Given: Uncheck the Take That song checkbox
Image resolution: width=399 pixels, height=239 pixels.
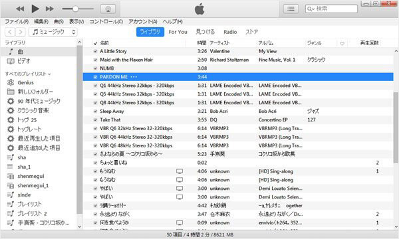Looking at the screenshot, I should [95, 120].
